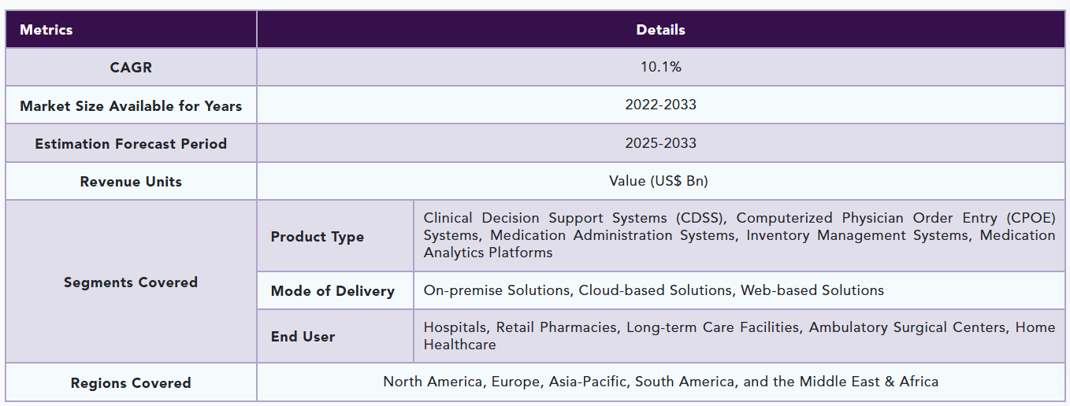Click the Medication Analytics Platforms text
The image size is (1070, 406).
pyautogui.click(x=488, y=253)
